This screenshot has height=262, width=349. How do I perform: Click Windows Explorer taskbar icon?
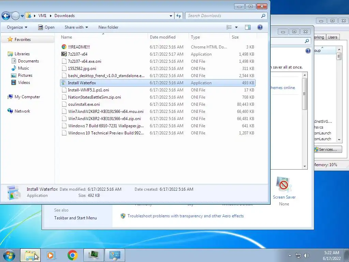[x=30, y=255]
